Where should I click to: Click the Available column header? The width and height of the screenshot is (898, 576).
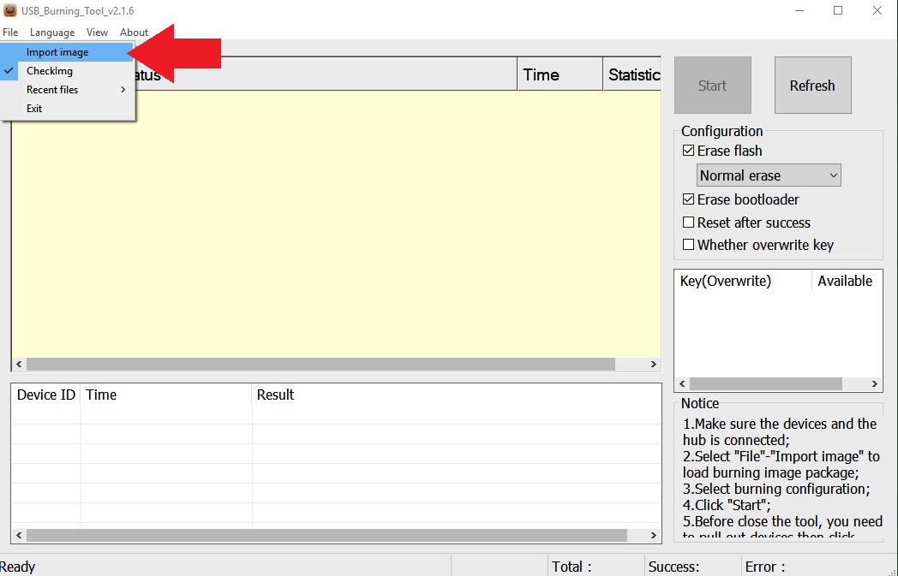(x=847, y=281)
